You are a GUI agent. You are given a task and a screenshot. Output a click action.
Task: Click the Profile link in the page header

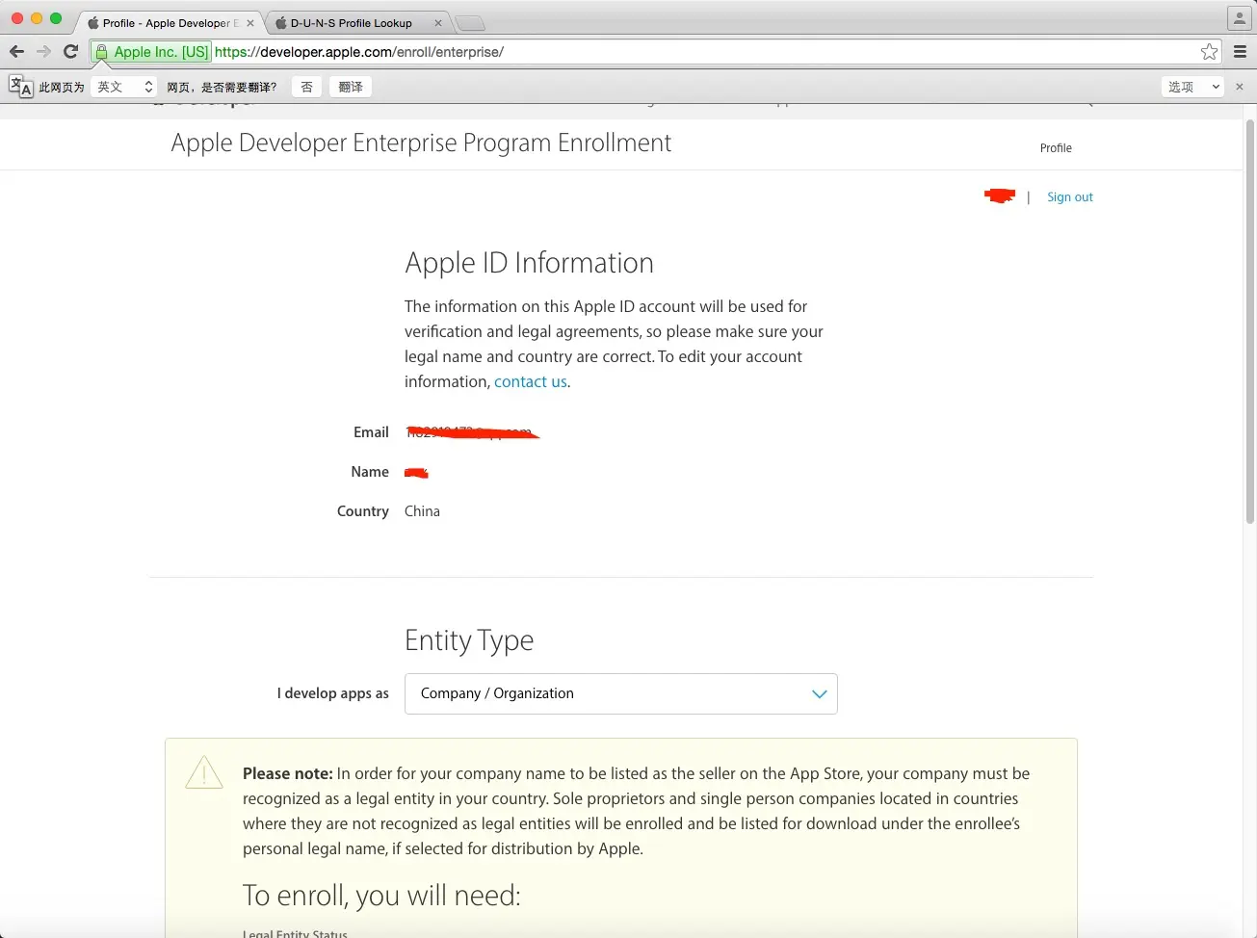tap(1056, 148)
